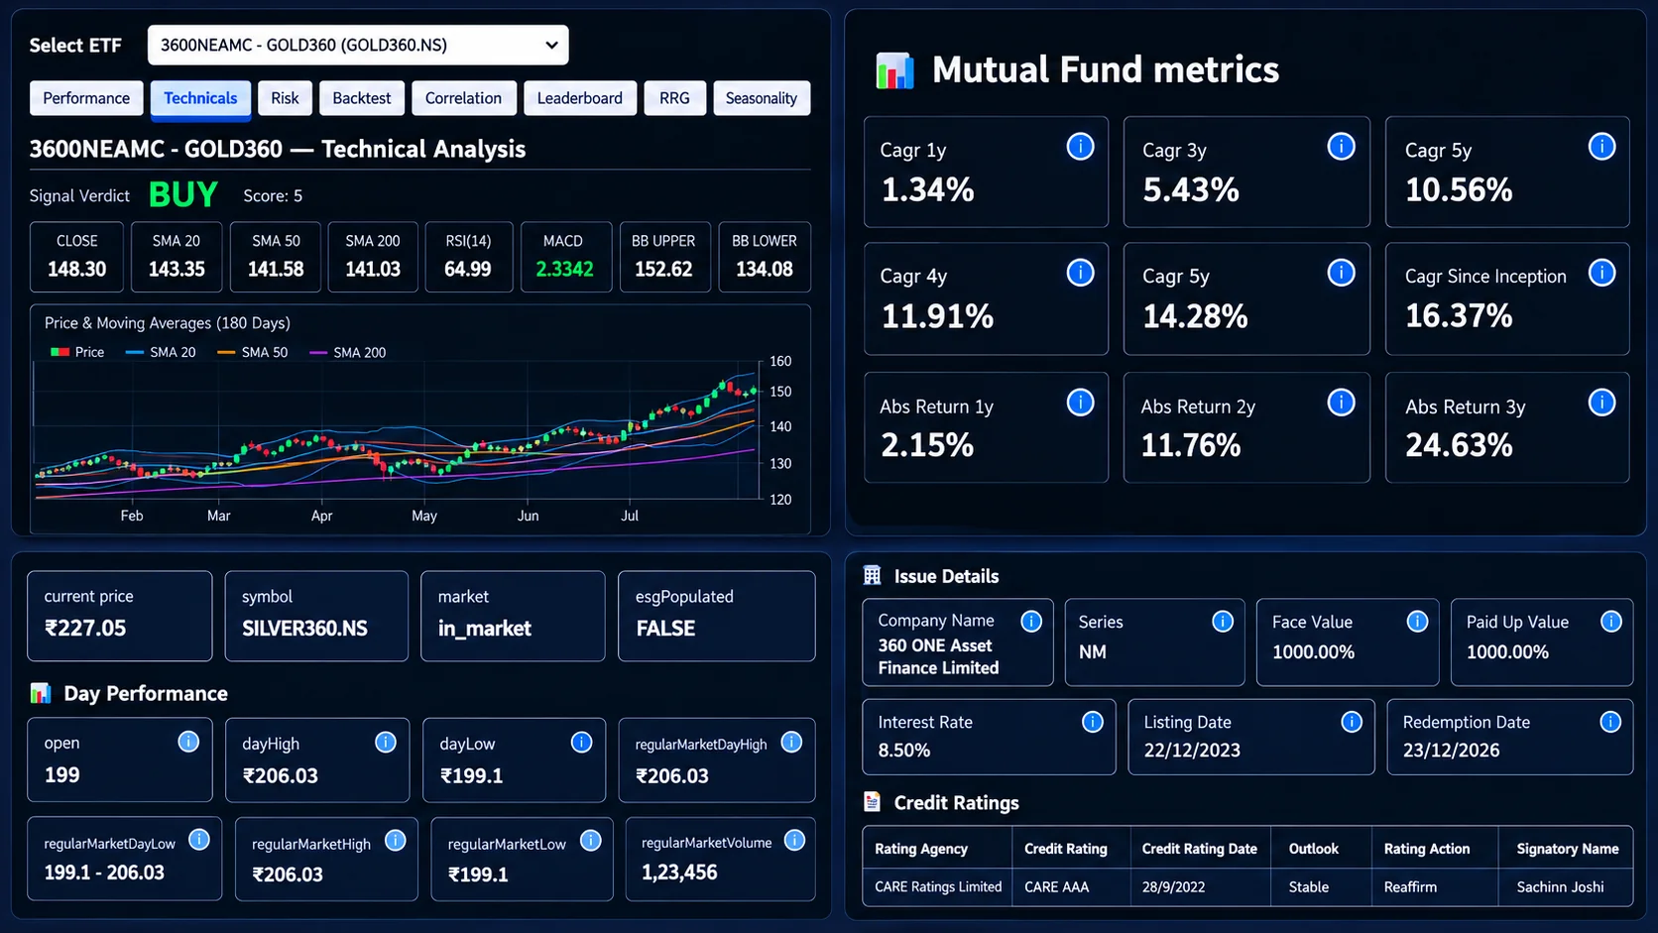
Task: Toggle SMA 20 legend entry
Action: point(161,352)
